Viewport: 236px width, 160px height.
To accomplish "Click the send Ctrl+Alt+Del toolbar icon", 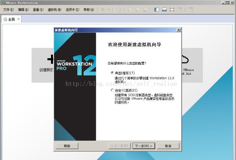I will (119, 10).
